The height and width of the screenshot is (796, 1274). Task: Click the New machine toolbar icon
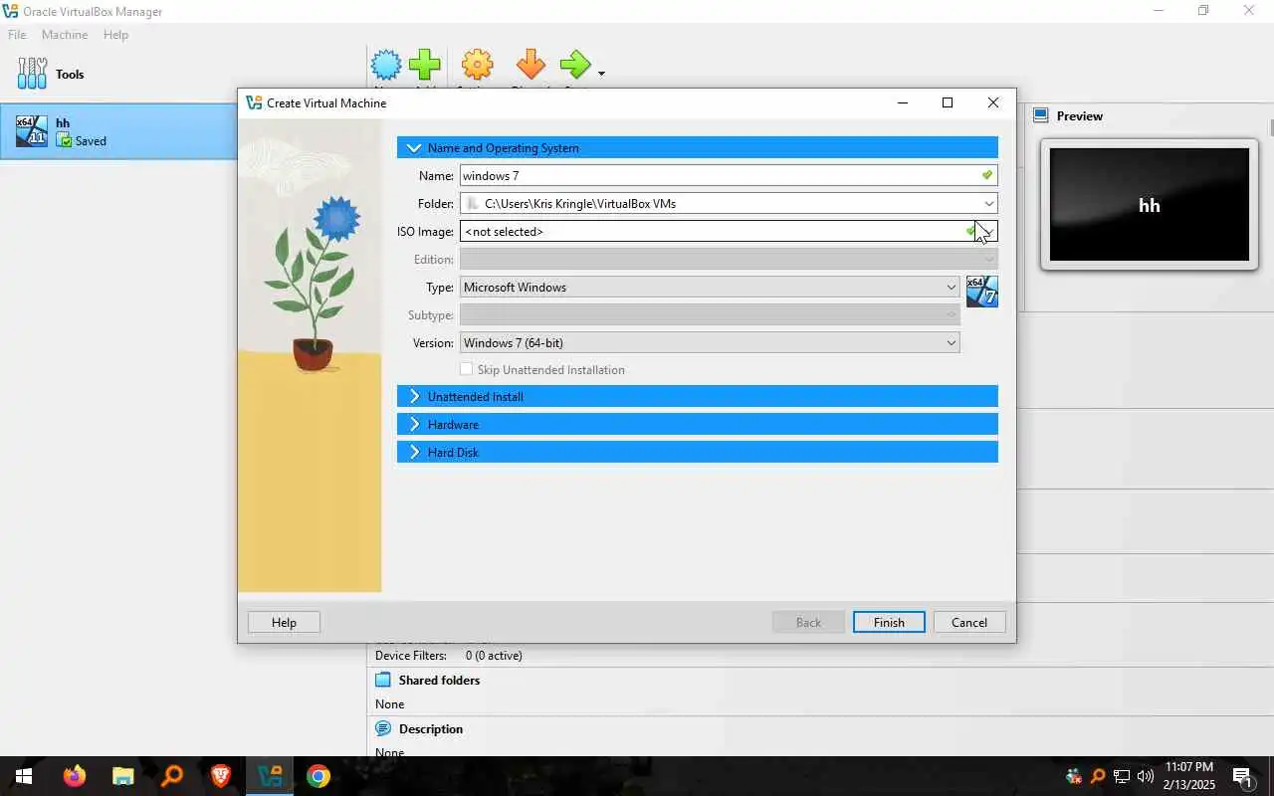tap(386, 66)
